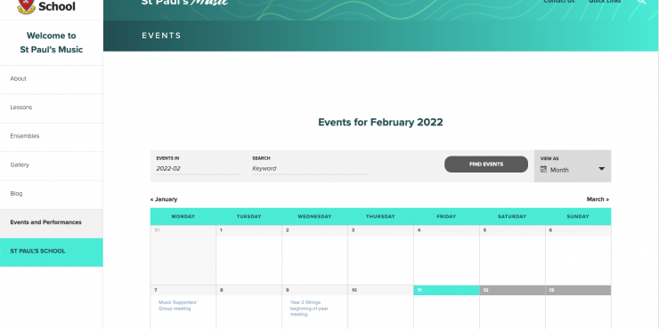659x329 pixels.
Task: Click the Friday column header
Action: (x=446, y=217)
